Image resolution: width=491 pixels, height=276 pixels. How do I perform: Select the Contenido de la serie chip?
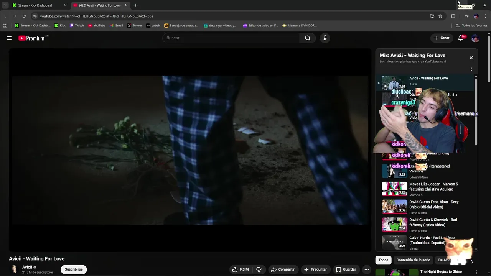tap(413, 260)
